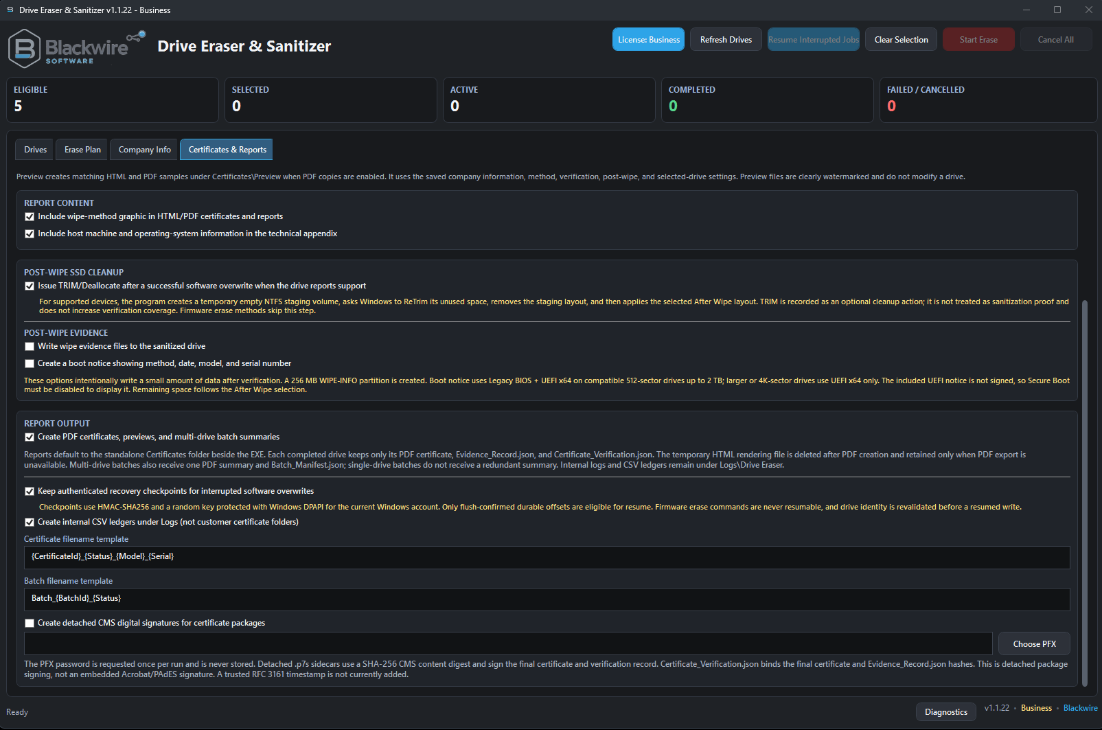The image size is (1102, 730).
Task: Click the 'Certificate filename template' label
Action: click(x=76, y=539)
